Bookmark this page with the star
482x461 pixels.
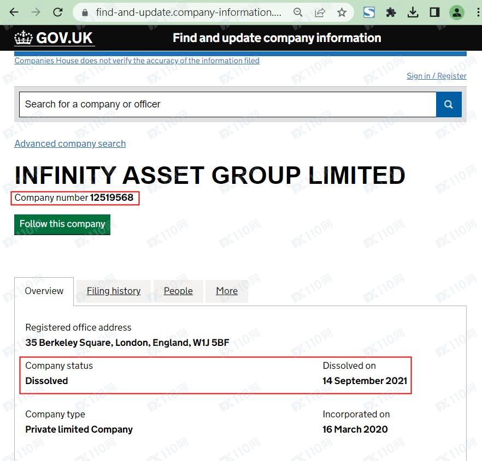[x=342, y=12]
